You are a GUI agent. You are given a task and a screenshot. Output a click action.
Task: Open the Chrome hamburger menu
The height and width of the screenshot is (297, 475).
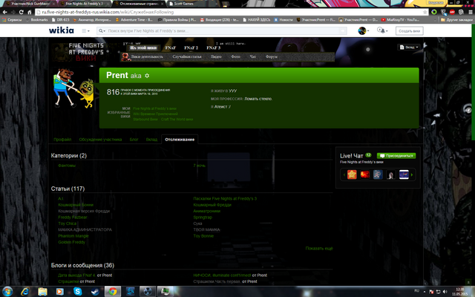[x=470, y=12]
